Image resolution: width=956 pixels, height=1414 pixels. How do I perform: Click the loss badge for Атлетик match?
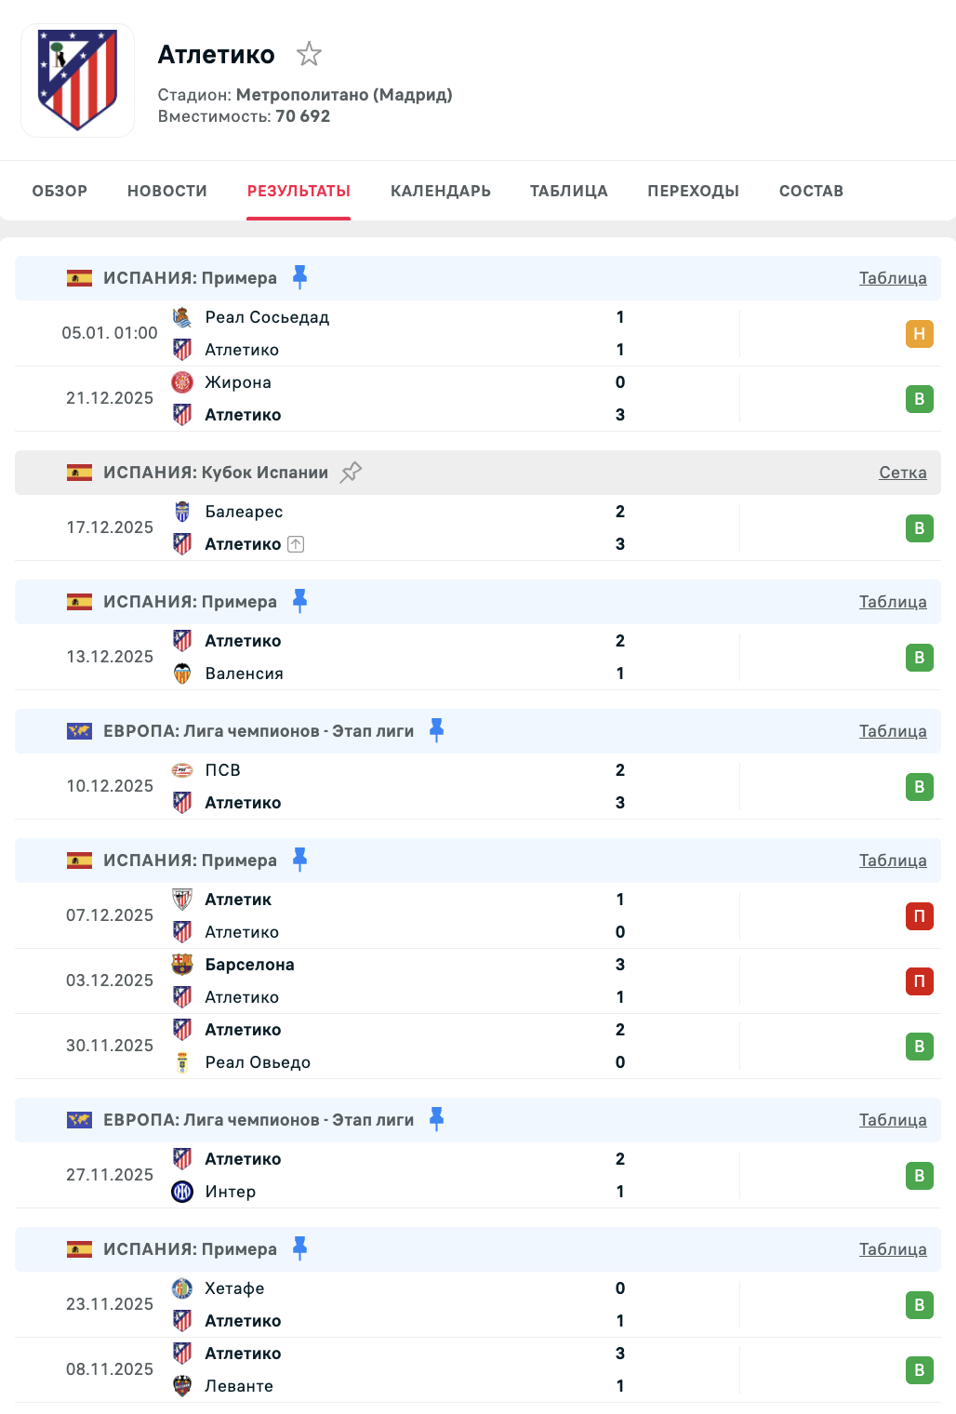pos(919,916)
